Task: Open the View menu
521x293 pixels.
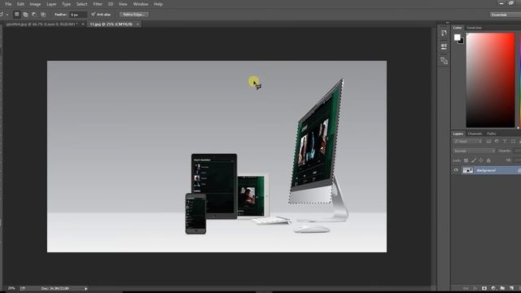Action: point(123,4)
